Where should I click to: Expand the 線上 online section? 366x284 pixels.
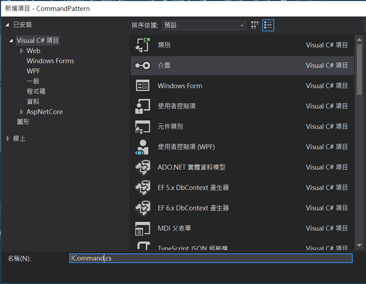tap(8, 138)
